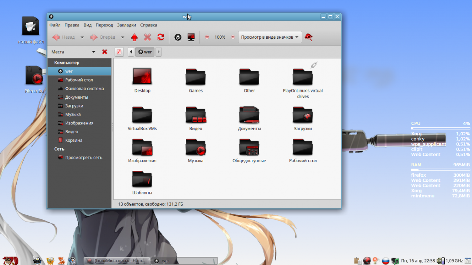
Task: Zoom out with the minus icon
Action: click(x=207, y=37)
